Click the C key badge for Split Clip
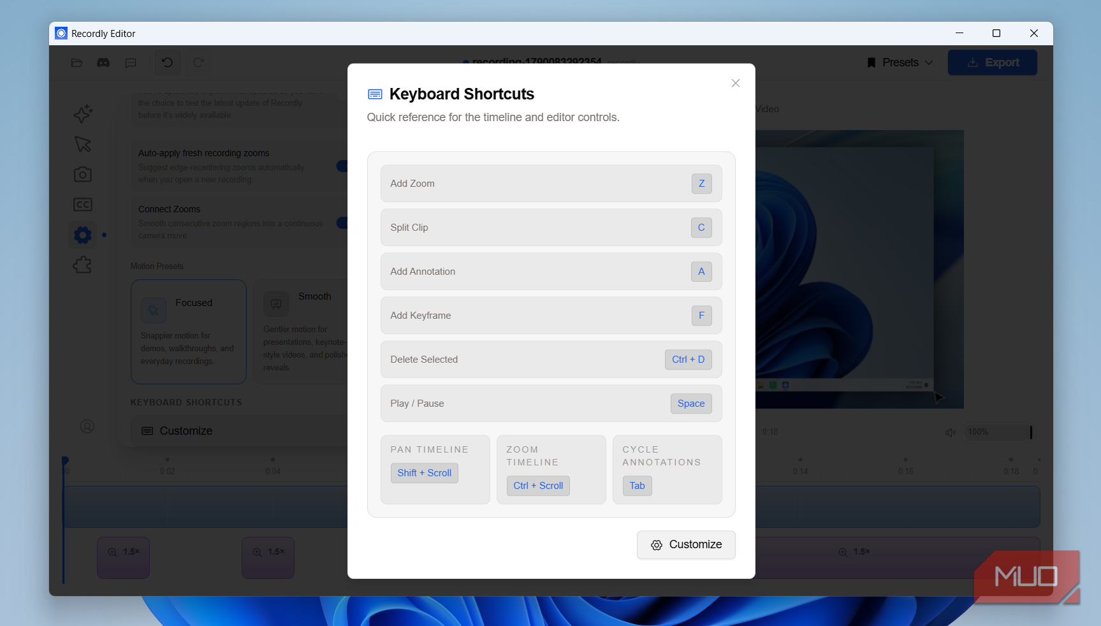This screenshot has width=1101, height=626. tap(701, 228)
